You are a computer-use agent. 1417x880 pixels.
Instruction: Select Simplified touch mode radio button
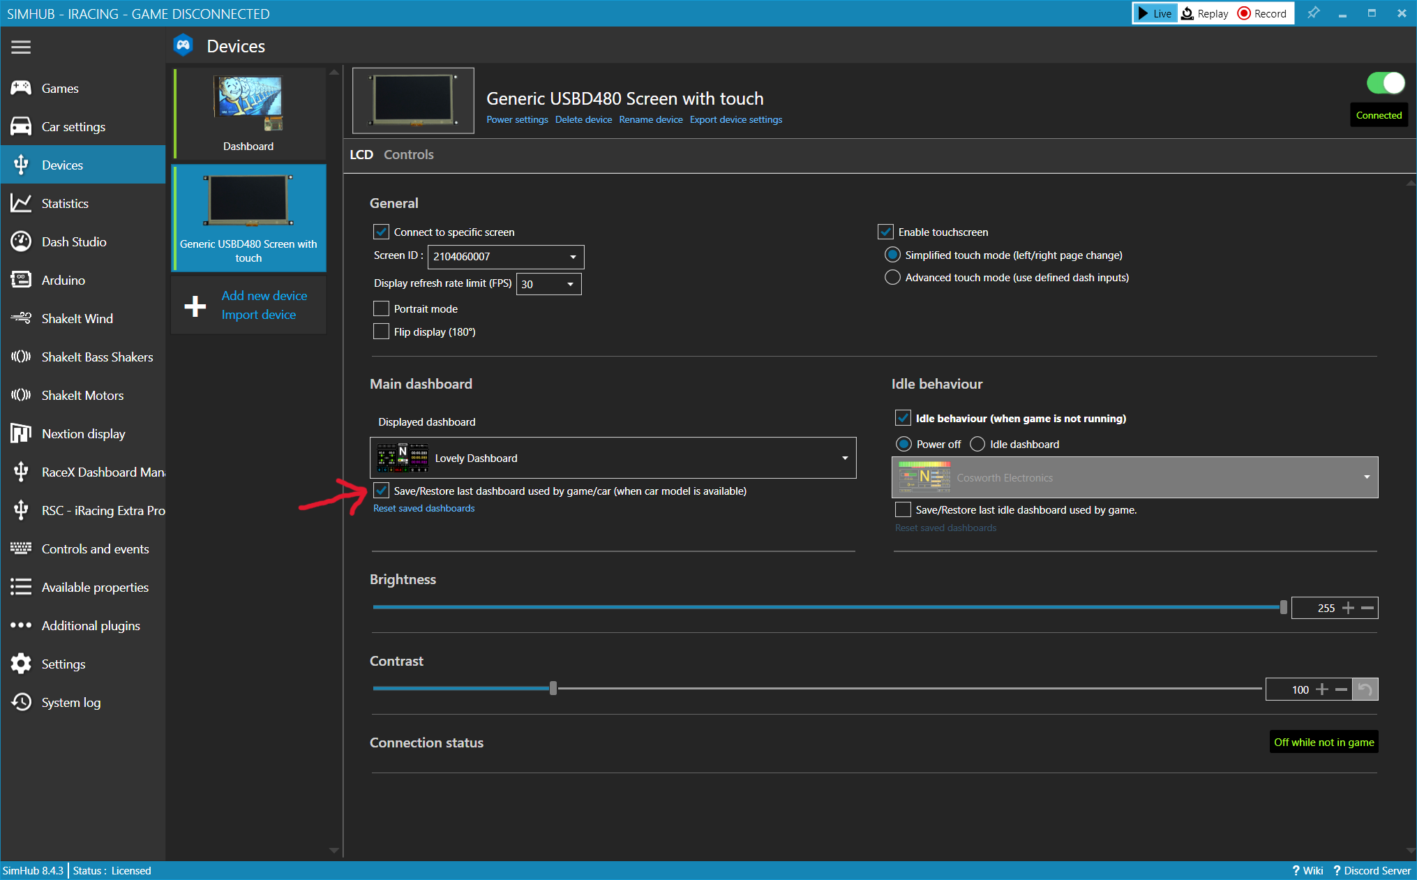(892, 255)
